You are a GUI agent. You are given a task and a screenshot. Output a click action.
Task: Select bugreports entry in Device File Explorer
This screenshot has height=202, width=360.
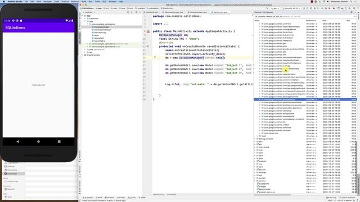pos(264,183)
